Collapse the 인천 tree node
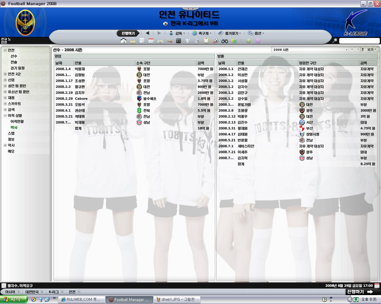381x304 pixels. tap(5, 50)
